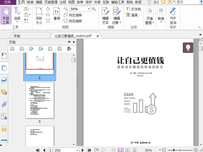Open the Share tab (共享)
The image size is (203, 152).
coord(97,2)
